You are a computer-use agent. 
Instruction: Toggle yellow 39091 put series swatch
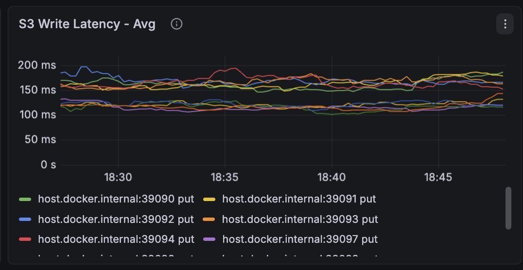pyautogui.click(x=209, y=199)
